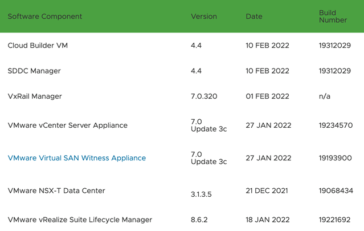This screenshot has width=364, height=231.
Task: Click the VMware NSX-T Data Center name
Action: coord(56,191)
